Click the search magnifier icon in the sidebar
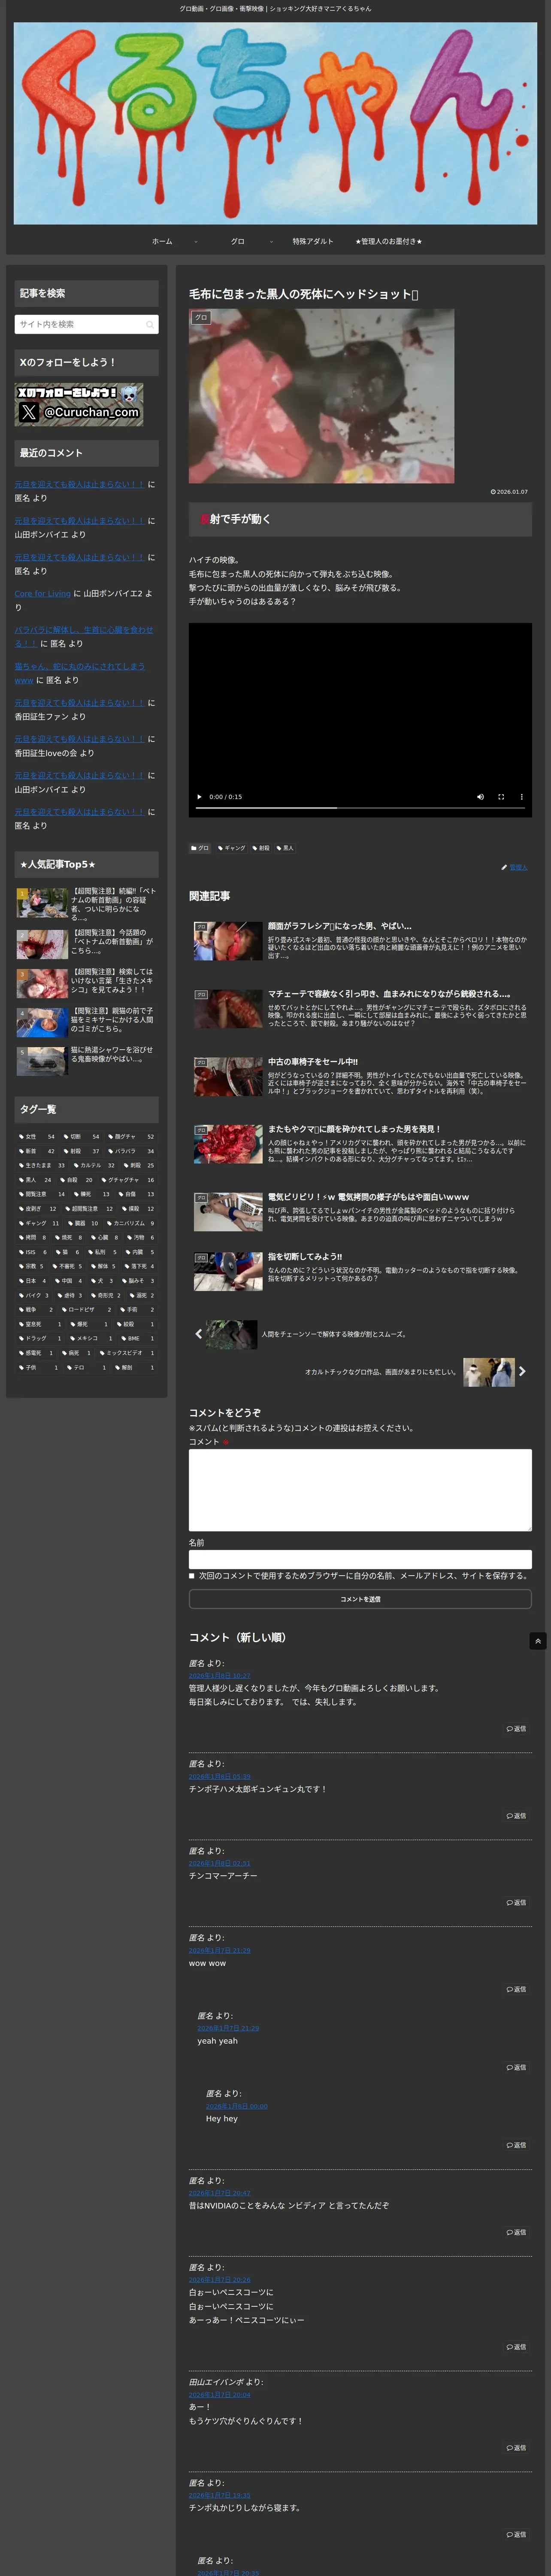Image resolution: width=551 pixels, height=2576 pixels. click(x=150, y=324)
